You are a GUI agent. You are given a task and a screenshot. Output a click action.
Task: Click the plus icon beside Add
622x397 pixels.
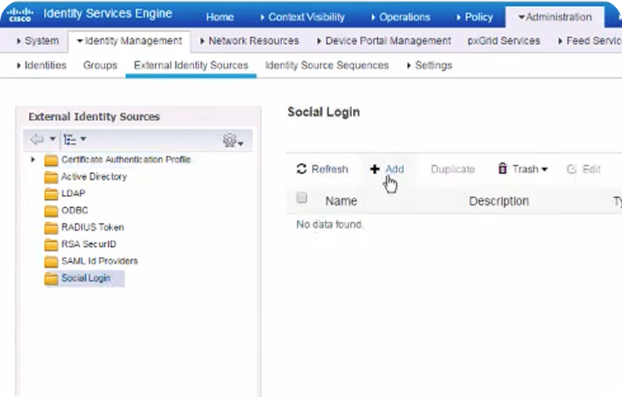coord(375,169)
